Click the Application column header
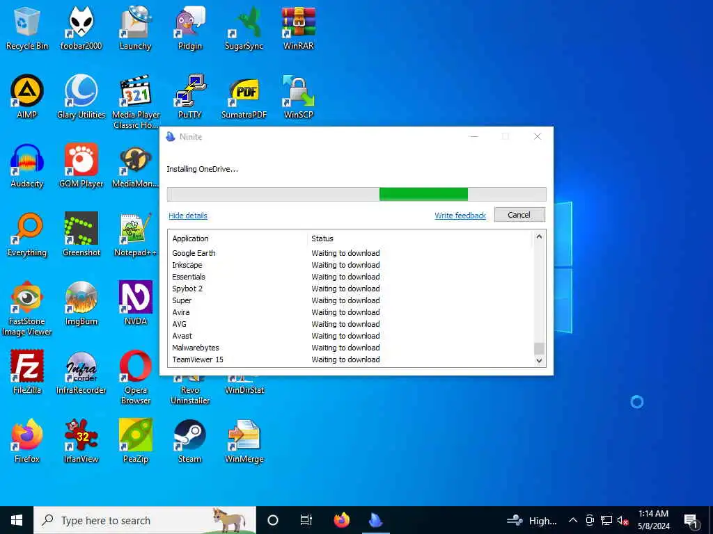Image resolution: width=713 pixels, height=534 pixels. click(237, 238)
